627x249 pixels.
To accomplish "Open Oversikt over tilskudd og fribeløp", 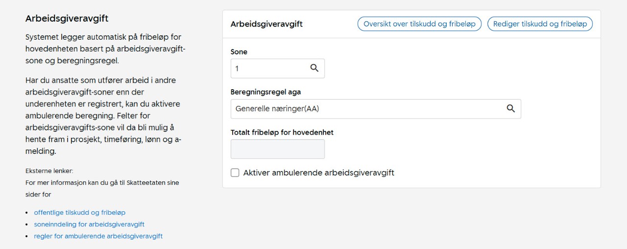I will [419, 24].
